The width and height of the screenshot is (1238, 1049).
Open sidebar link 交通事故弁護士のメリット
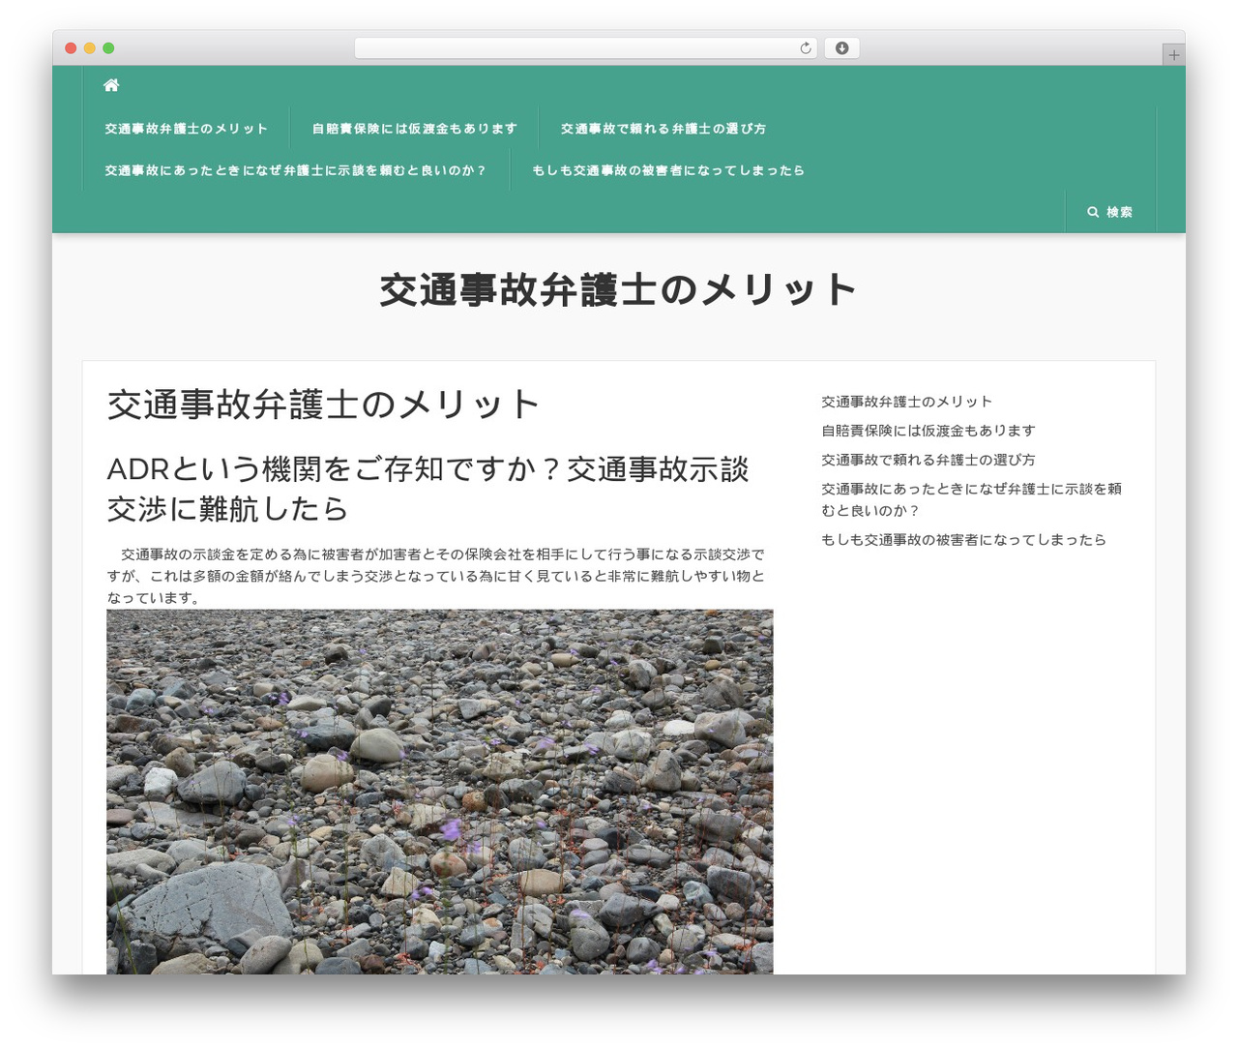coord(906,402)
